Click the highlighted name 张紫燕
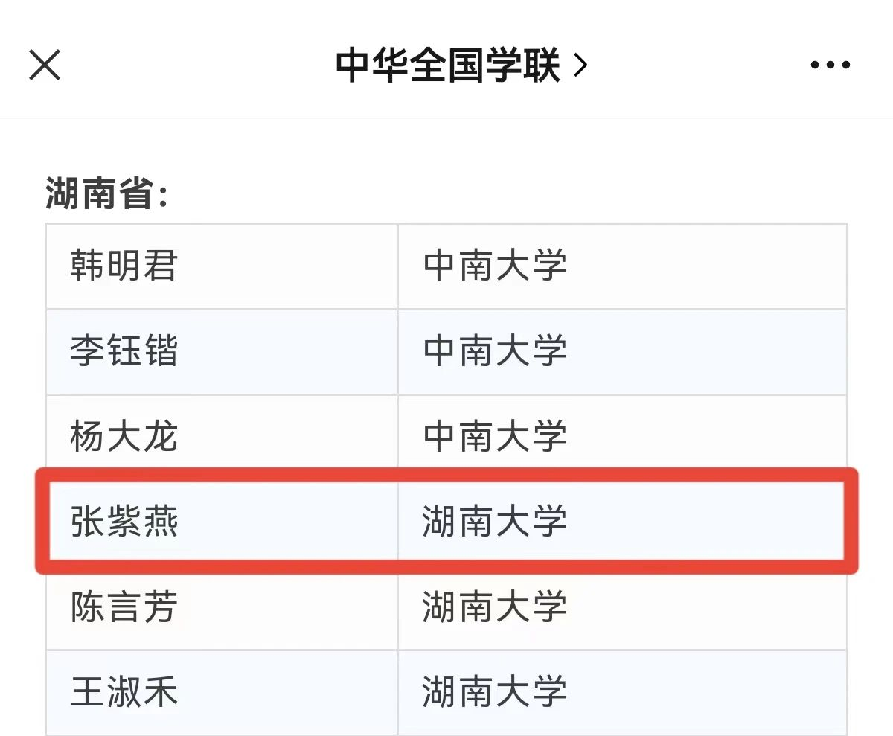Viewport: 893px width, 736px height. click(124, 521)
